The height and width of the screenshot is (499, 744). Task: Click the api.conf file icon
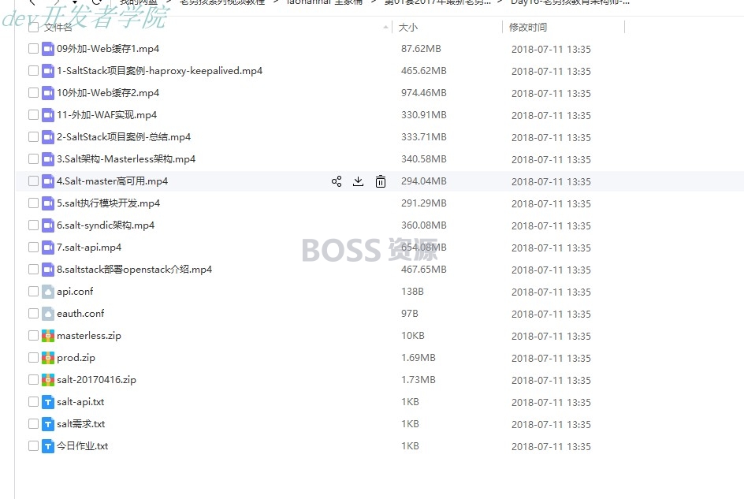(48, 292)
